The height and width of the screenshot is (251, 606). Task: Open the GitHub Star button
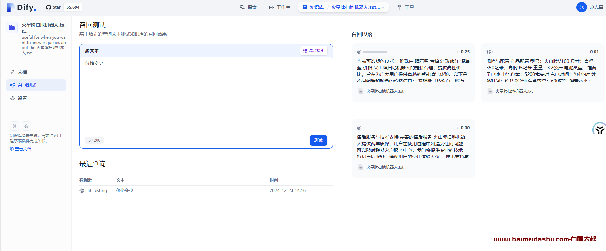click(x=53, y=7)
